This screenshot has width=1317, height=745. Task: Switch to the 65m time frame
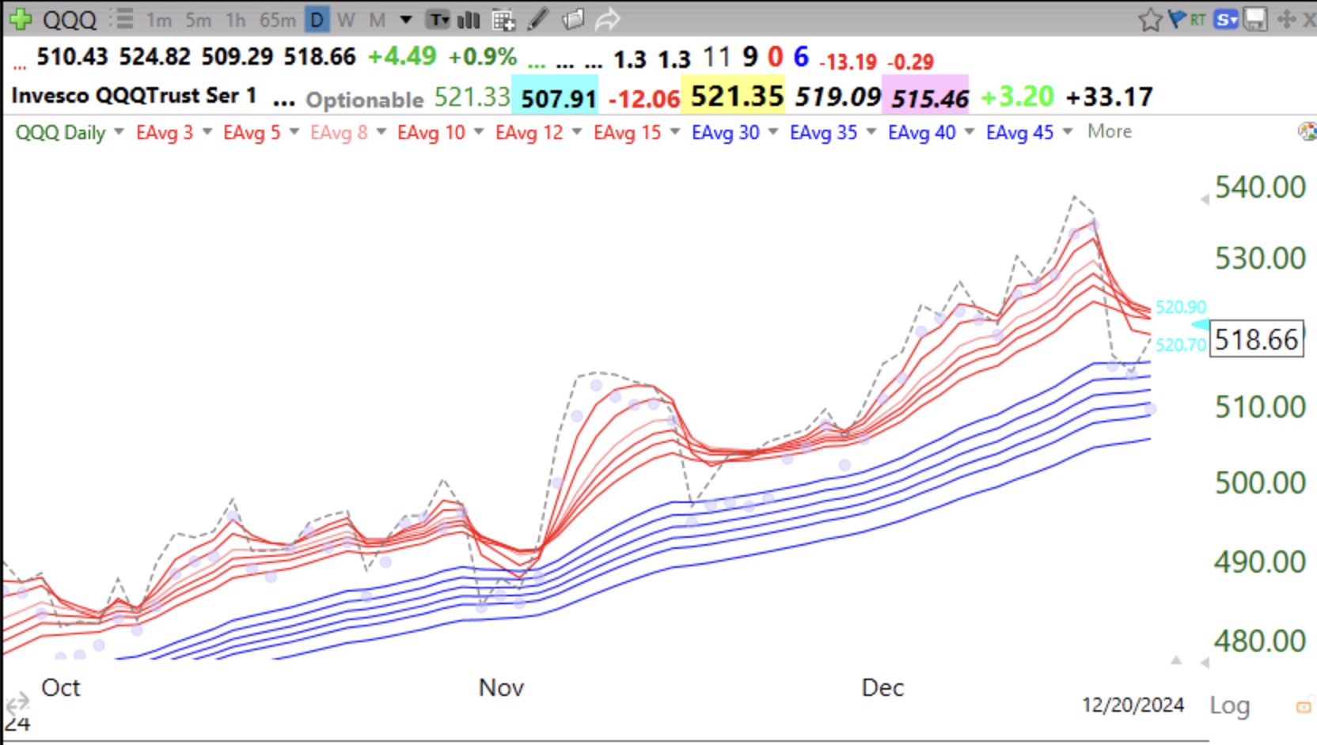[x=278, y=20]
